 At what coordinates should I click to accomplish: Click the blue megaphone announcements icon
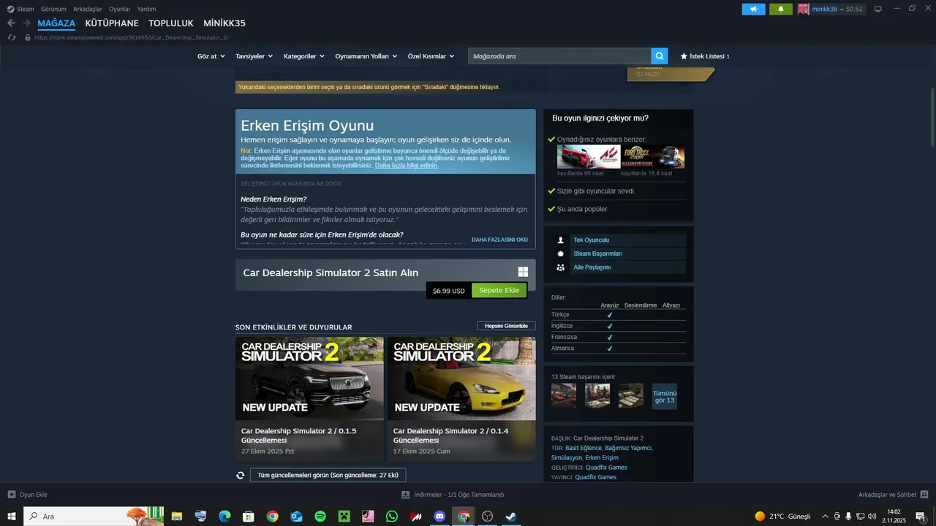753,9
